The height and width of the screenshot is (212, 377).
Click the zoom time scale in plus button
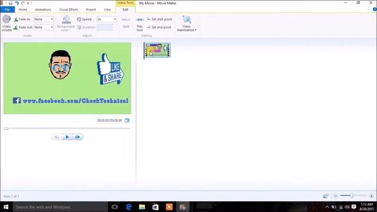[372, 196]
